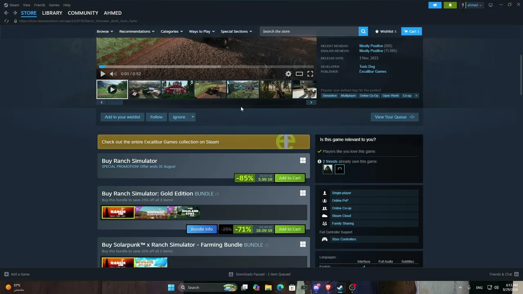Mute the trailer volume speaker icon

coord(113,74)
